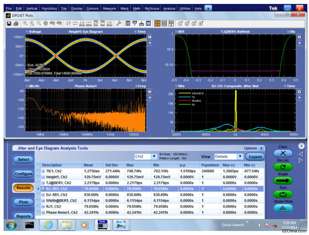
Task: Select plot 1 in the toolbar
Action: point(180,24)
